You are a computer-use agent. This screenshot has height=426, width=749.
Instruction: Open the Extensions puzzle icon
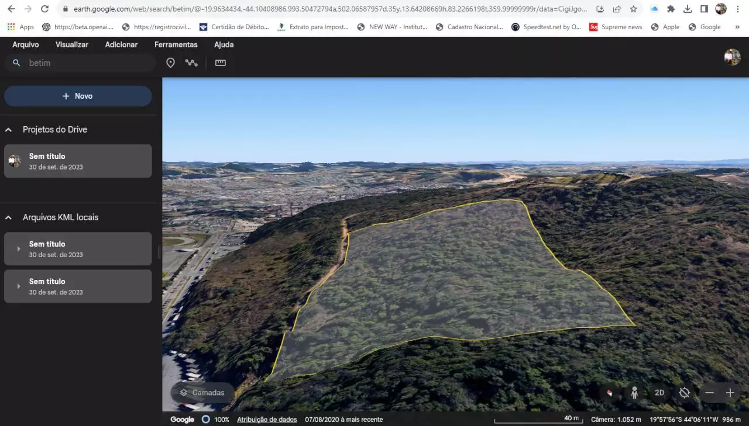(x=671, y=9)
